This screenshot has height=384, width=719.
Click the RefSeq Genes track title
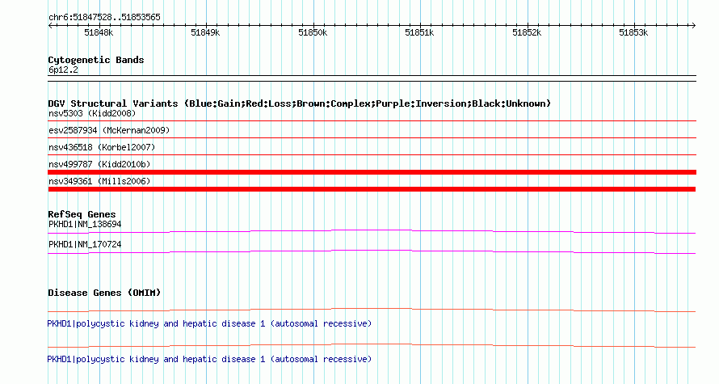click(82, 214)
